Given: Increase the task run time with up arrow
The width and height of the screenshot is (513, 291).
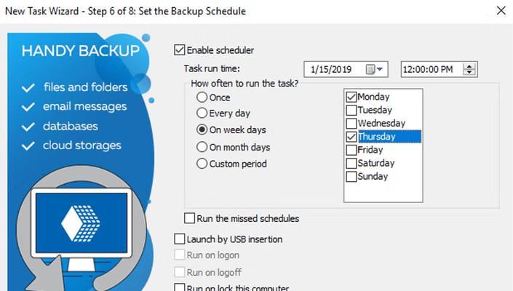Looking at the screenshot, I should click(469, 66).
